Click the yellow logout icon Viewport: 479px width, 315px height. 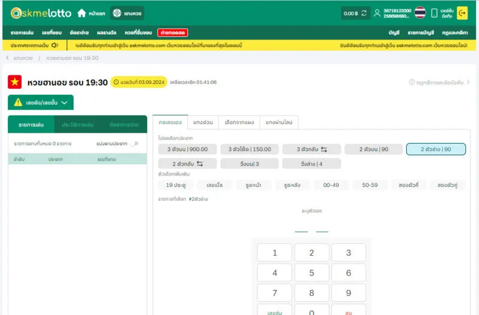(x=462, y=13)
